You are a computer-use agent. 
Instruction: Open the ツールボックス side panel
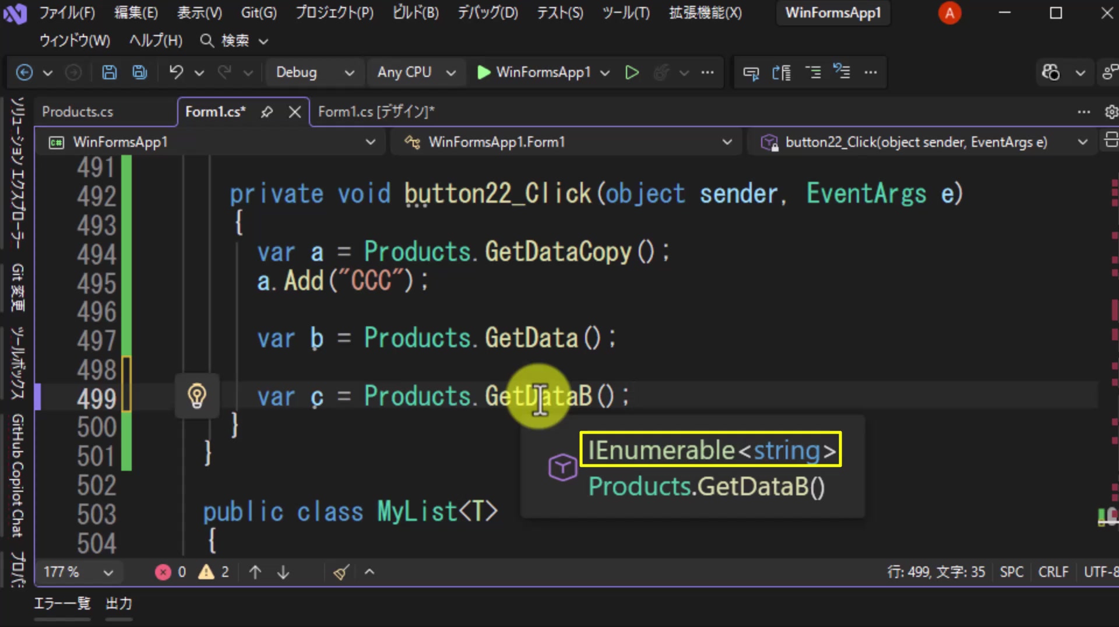17,364
